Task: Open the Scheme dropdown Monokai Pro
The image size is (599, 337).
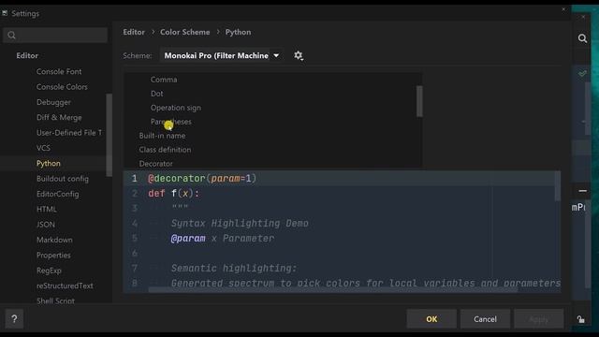Action: pos(222,56)
